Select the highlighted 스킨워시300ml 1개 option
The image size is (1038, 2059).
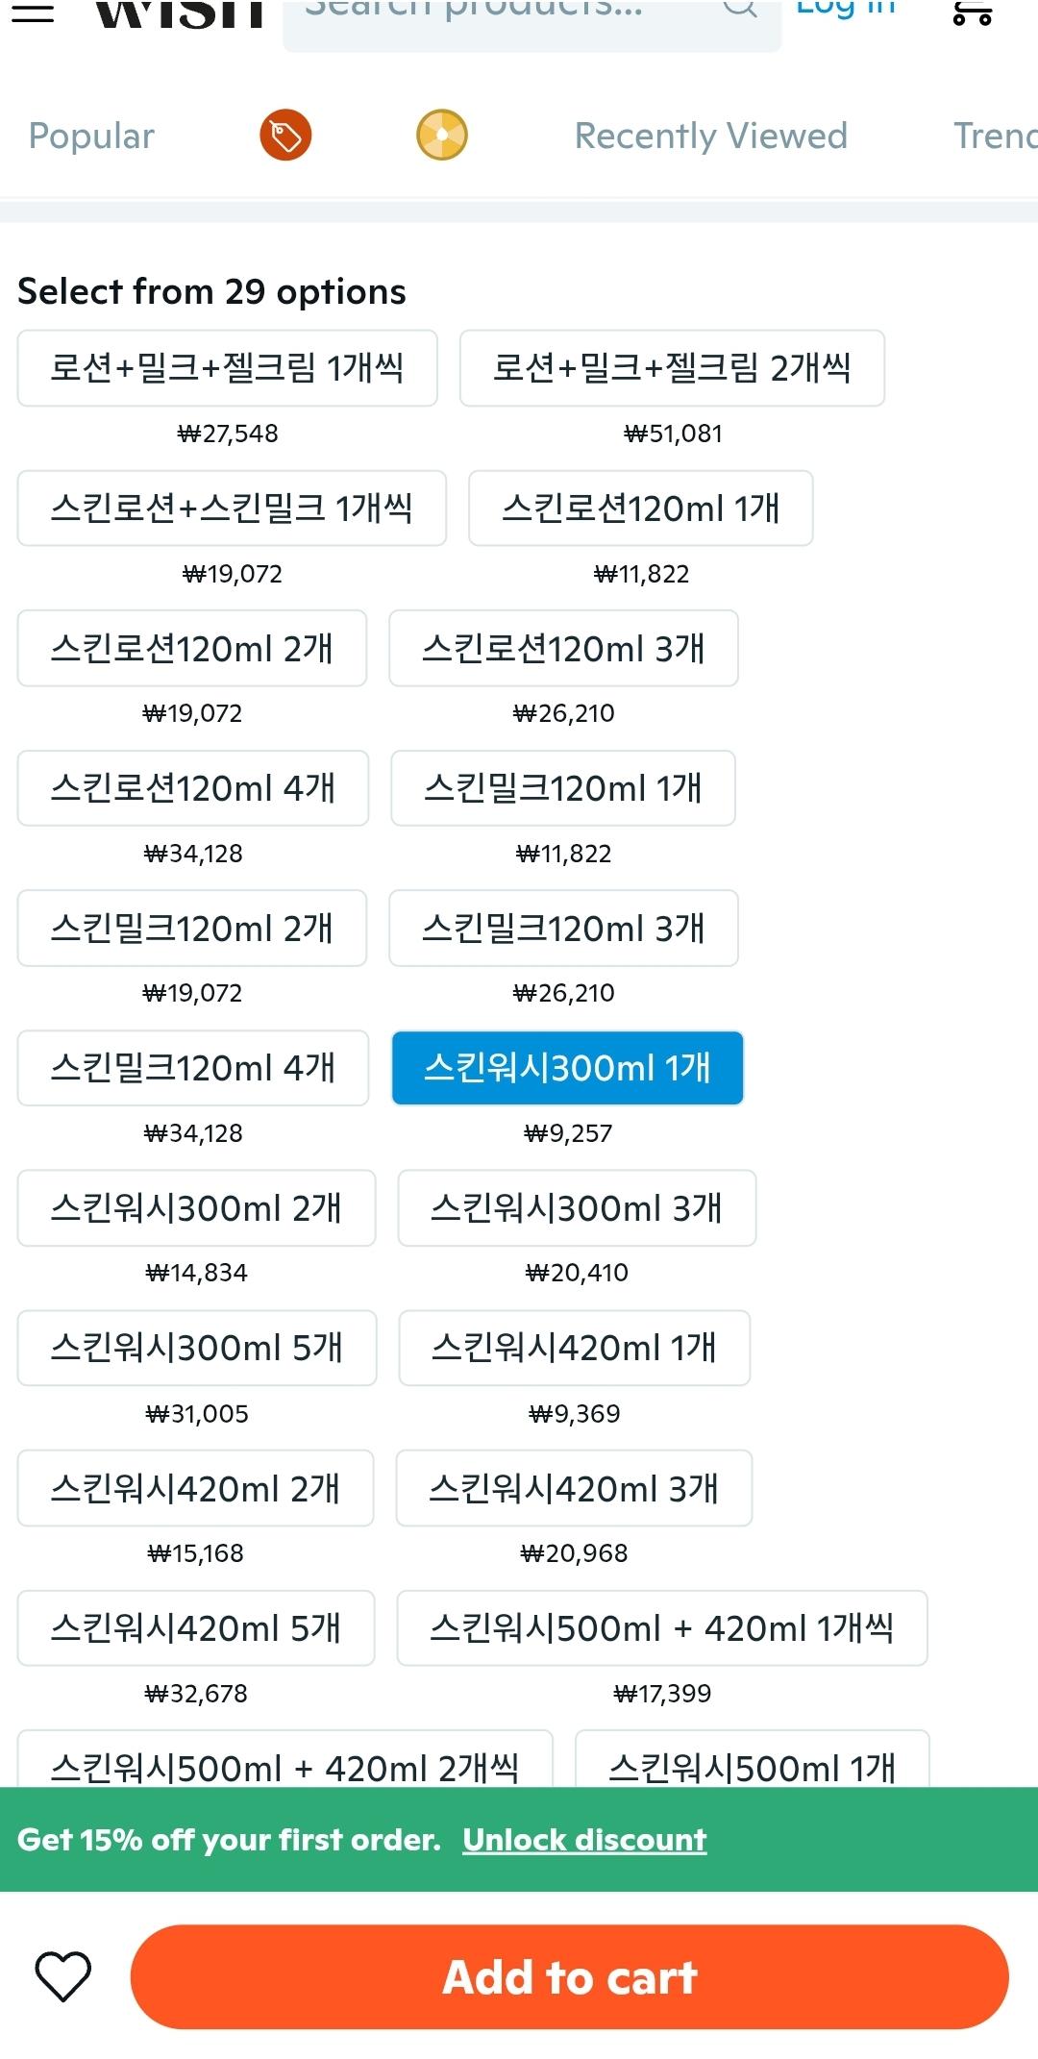pyautogui.click(x=567, y=1068)
